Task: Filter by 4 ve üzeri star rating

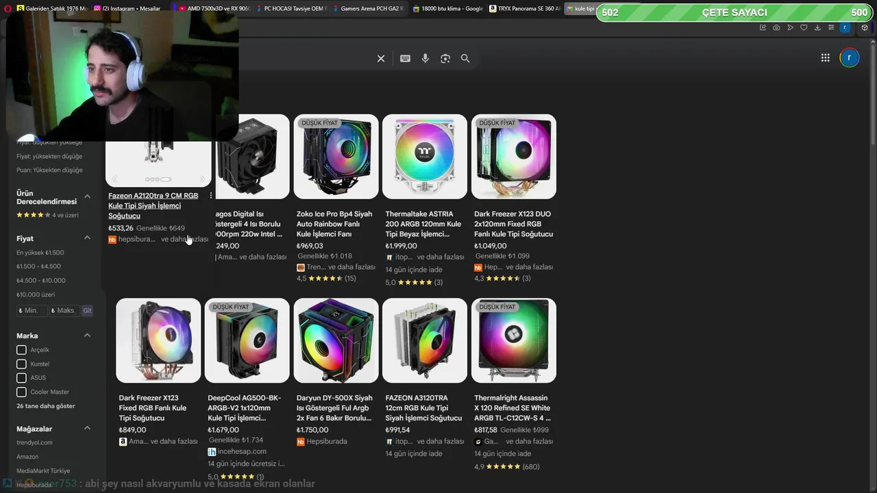Action: (47, 215)
